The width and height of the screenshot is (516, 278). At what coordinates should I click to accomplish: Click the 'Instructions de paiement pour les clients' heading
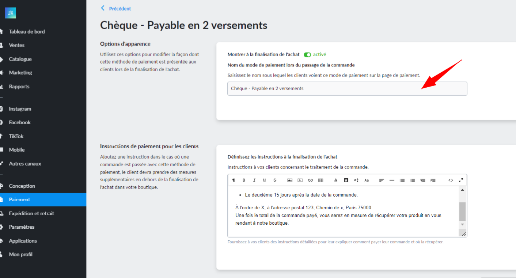click(x=149, y=146)
